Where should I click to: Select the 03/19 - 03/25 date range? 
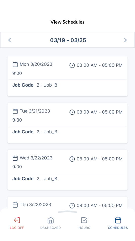click(x=68, y=40)
